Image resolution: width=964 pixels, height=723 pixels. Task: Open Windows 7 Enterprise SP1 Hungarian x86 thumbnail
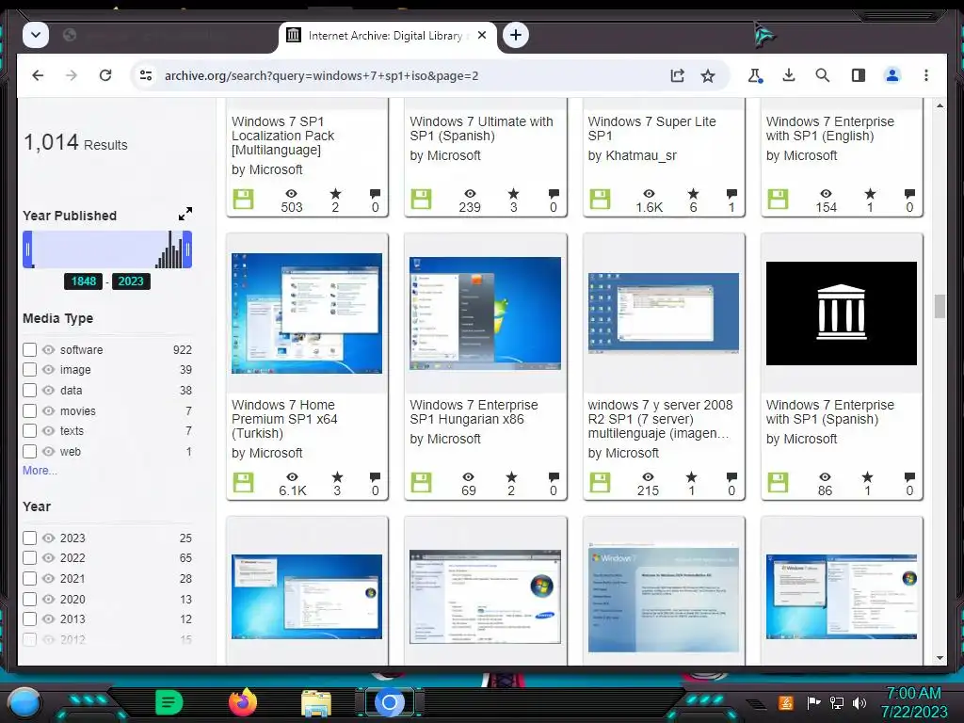pyautogui.click(x=485, y=313)
